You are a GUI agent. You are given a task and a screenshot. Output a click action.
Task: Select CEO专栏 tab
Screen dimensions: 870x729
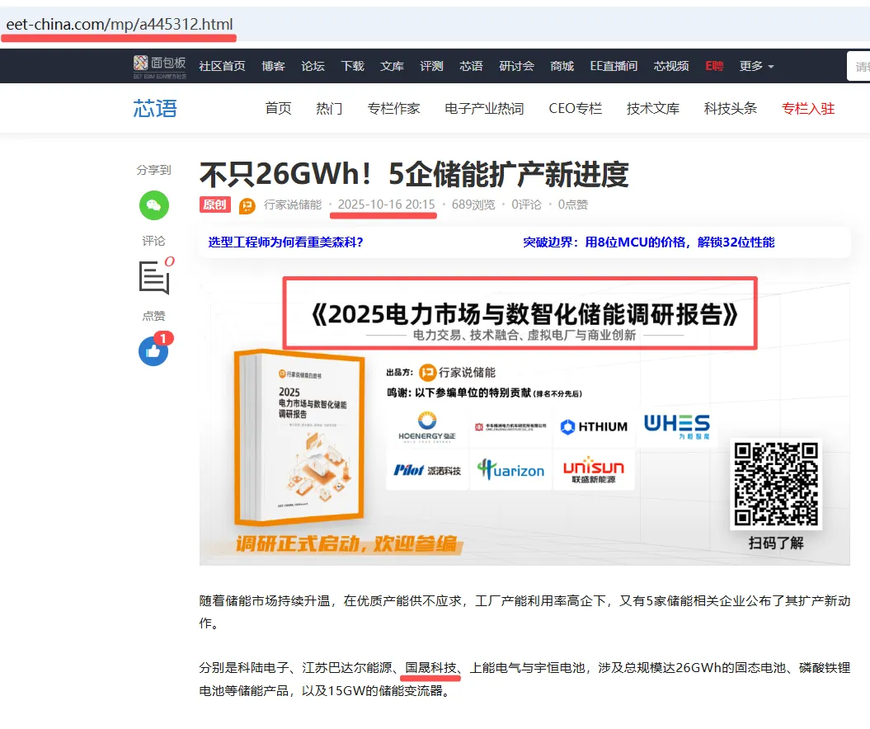pyautogui.click(x=576, y=108)
